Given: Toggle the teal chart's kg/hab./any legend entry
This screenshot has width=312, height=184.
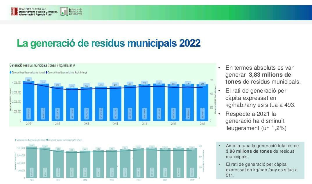Looking at the screenshot, I should coord(65,140).
